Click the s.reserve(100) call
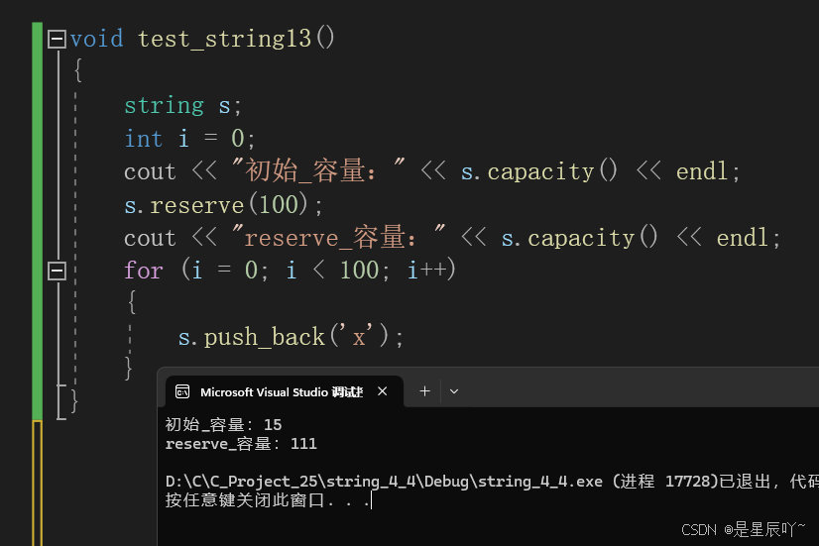This screenshot has width=819, height=546. pos(223,204)
